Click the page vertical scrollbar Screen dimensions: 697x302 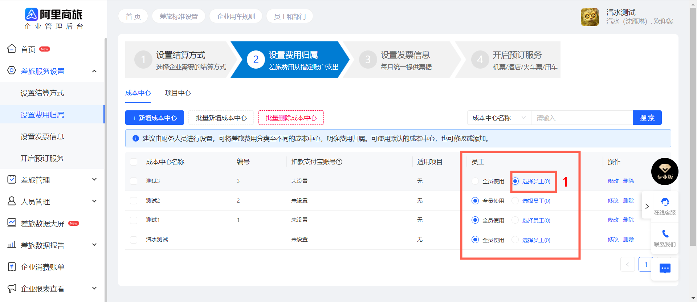tap(693, 127)
